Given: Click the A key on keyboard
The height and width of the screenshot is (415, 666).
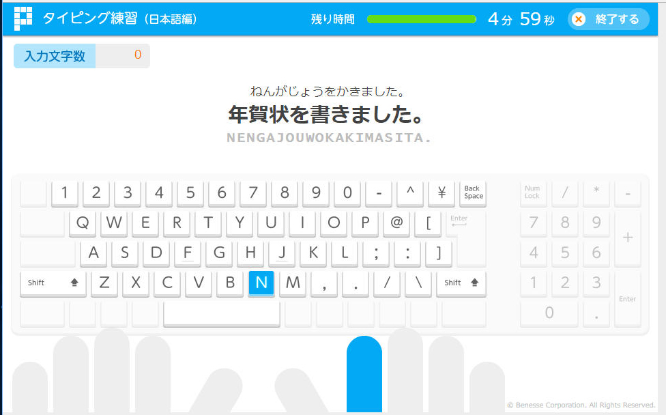Looking at the screenshot, I should [93, 253].
